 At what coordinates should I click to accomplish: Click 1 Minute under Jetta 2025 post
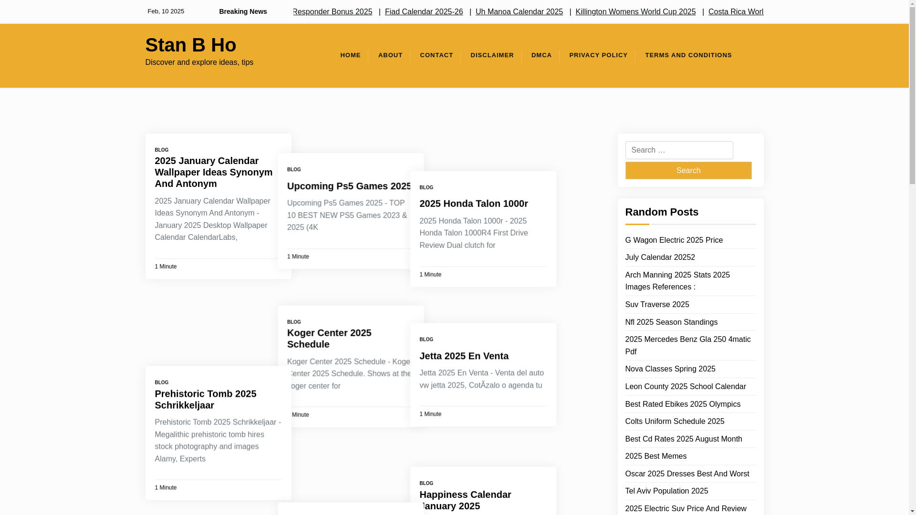point(430,414)
